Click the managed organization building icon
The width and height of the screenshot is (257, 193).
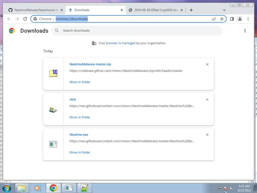tap(94, 43)
